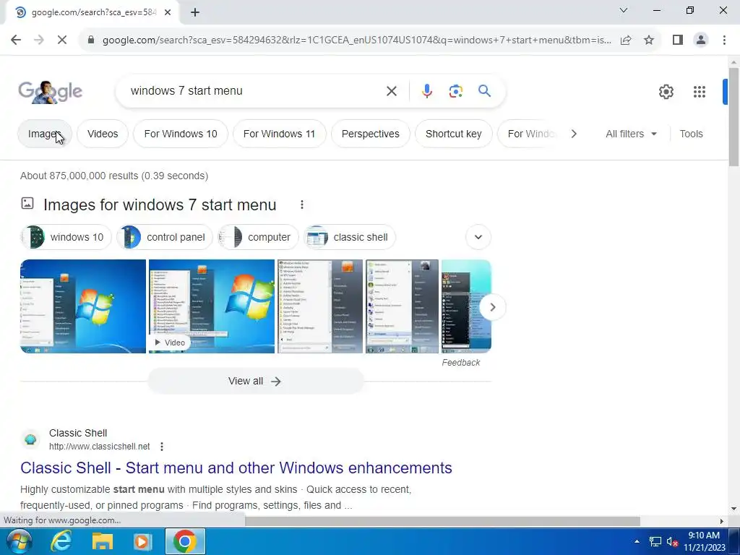Open Google quick settings gear
Screen dimensions: 740x555
(x=666, y=92)
